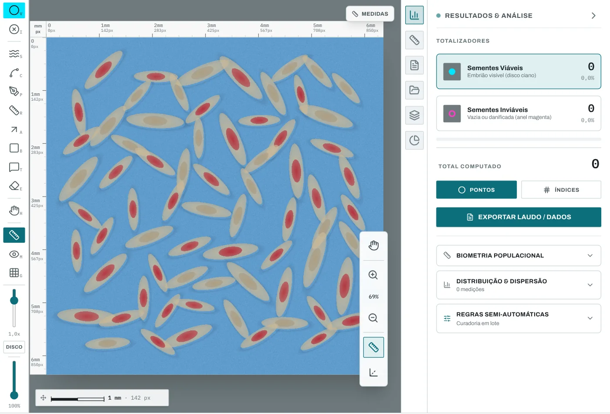
Task: Toggle the ruler overlay in floating zoom panel
Action: (x=373, y=347)
